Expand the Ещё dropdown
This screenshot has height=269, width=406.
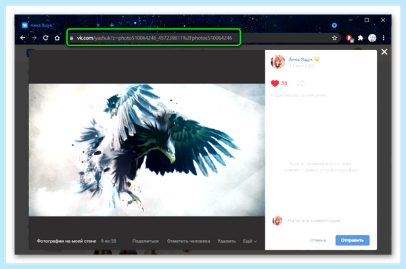point(250,241)
